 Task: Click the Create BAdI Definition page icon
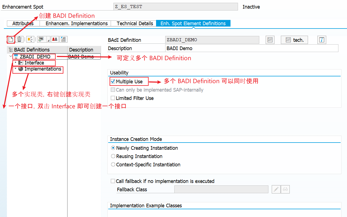click(x=11, y=39)
